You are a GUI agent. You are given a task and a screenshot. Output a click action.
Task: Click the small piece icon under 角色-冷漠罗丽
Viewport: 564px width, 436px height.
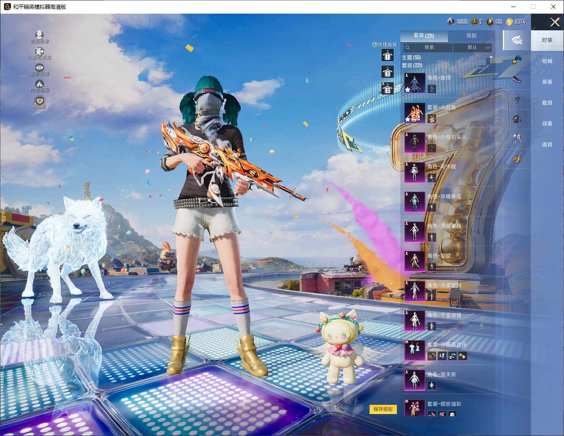(x=432, y=297)
